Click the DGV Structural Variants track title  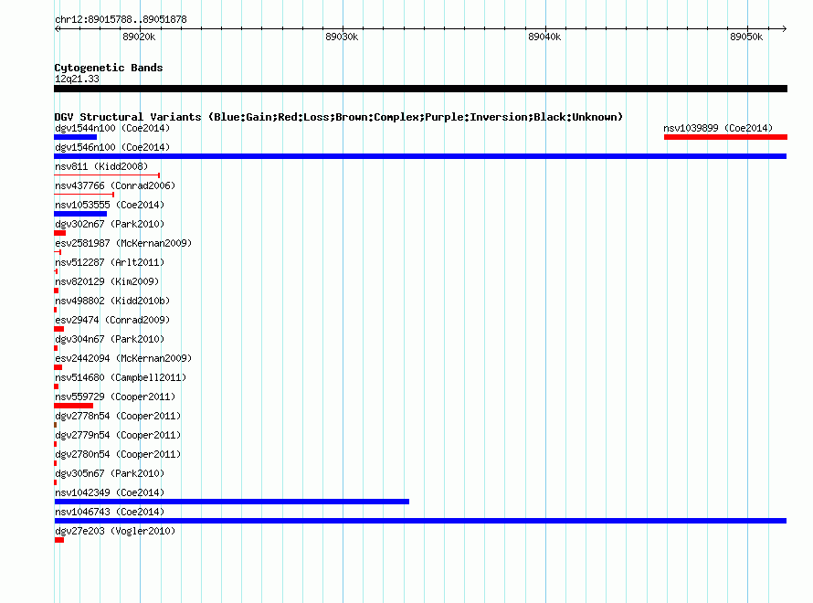tap(339, 117)
